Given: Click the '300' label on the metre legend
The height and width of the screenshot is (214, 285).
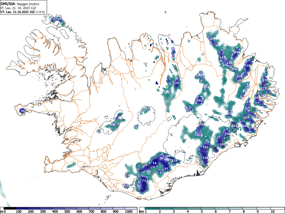Looking at the screenshot, I should [x=43, y=212].
